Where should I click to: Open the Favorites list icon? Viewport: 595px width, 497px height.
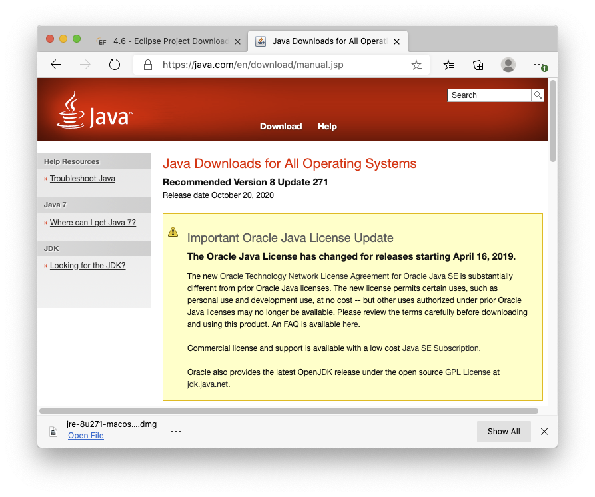pyautogui.click(x=449, y=65)
